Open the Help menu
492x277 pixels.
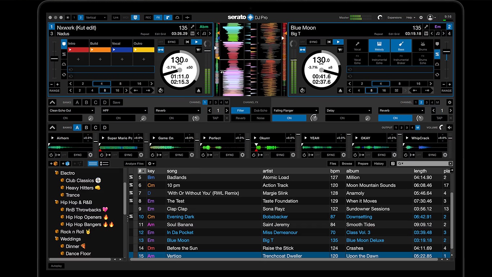coord(410,17)
